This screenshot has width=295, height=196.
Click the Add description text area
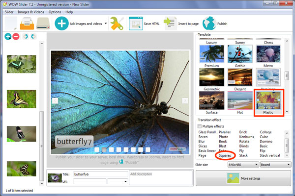point(160,178)
